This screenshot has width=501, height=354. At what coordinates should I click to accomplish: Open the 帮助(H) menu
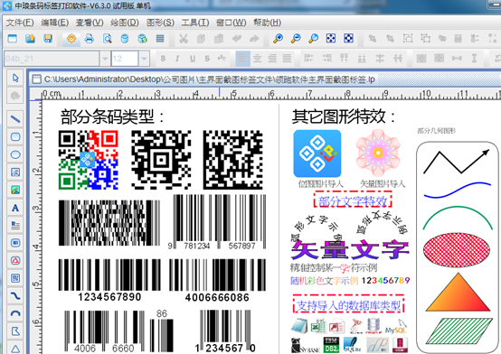pyautogui.click(x=267, y=23)
